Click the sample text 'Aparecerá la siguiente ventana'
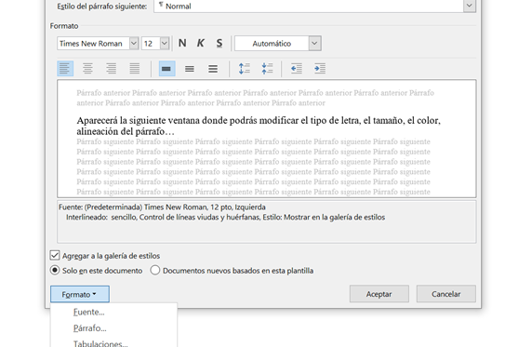 pos(139,121)
